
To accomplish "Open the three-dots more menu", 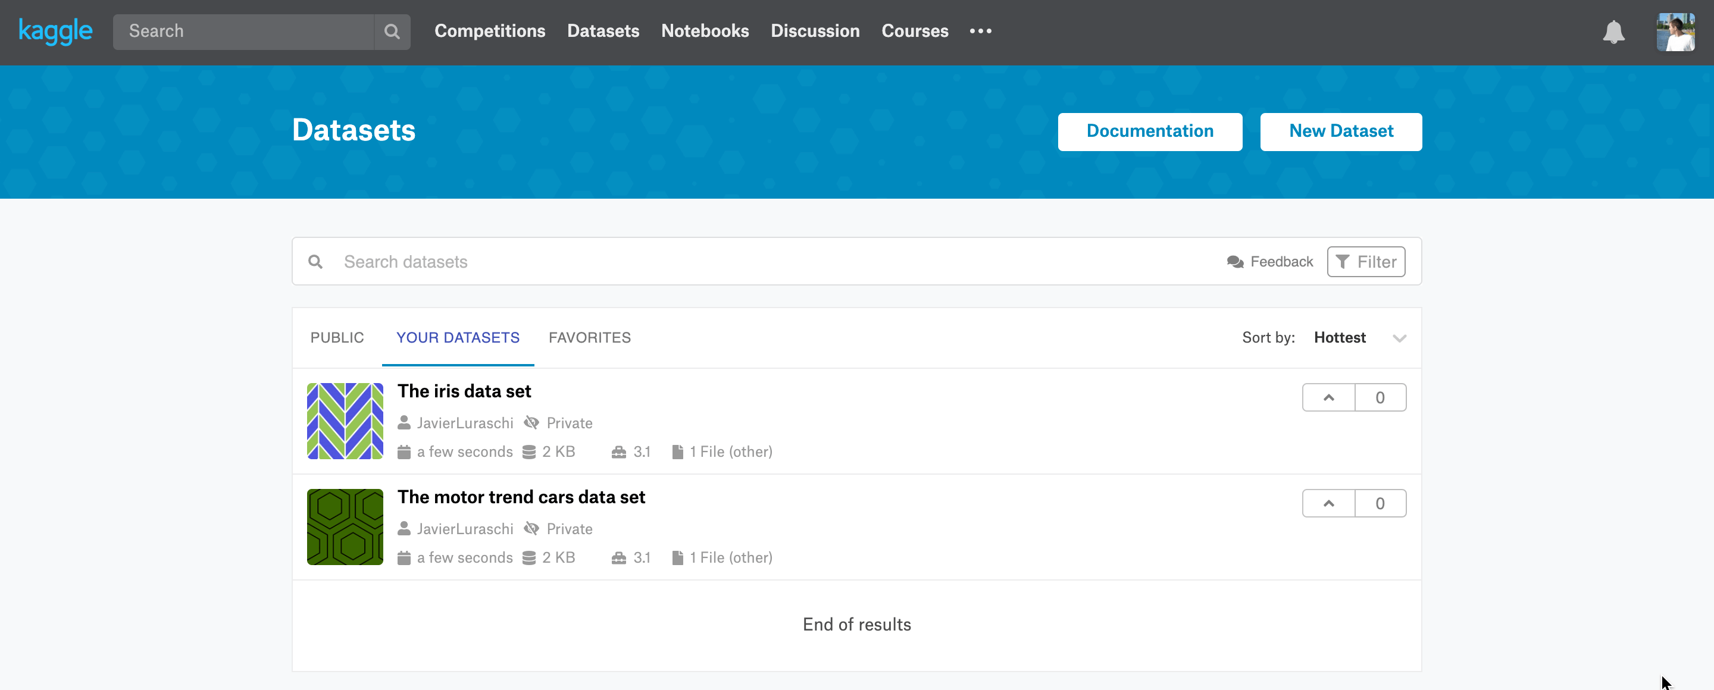I will coord(980,32).
